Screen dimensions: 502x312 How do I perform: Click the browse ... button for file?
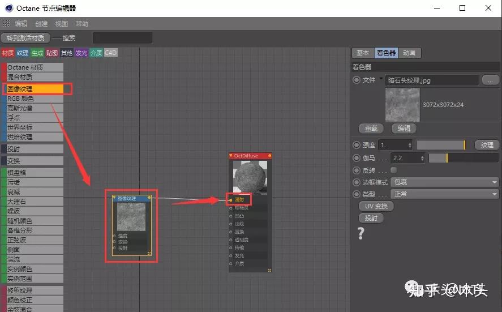[490, 80]
